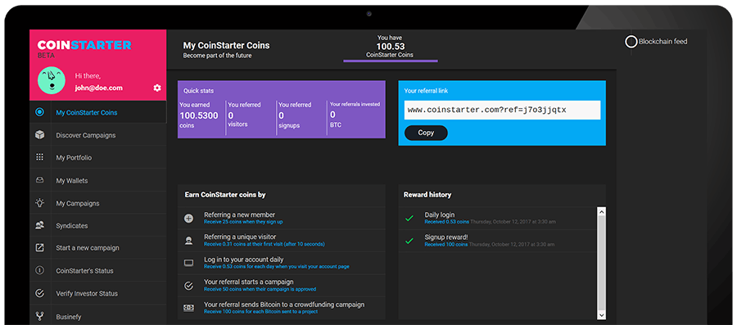
Task: Click green checkmark beside Signup reward
Action: pos(409,241)
